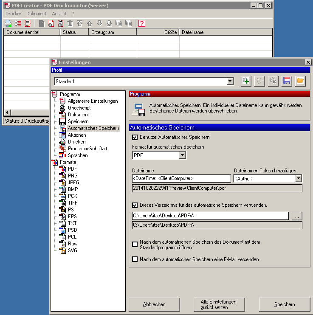This screenshot has height=315, width=313.
Task: Open the logfile icon with the pencil
Action: tap(28, 23)
